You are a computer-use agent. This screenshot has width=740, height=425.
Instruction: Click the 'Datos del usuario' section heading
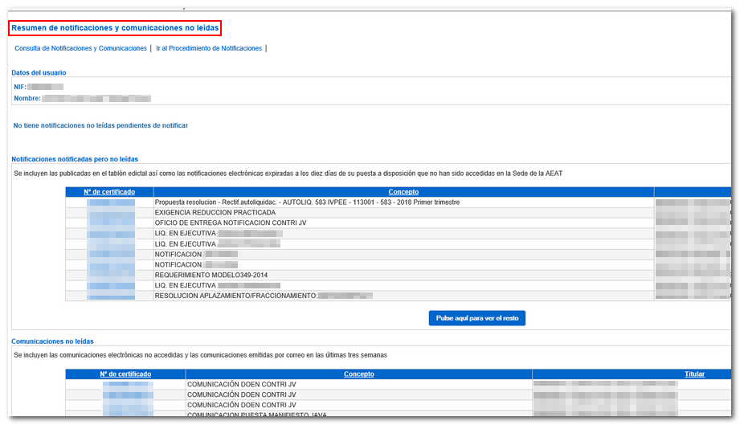39,73
